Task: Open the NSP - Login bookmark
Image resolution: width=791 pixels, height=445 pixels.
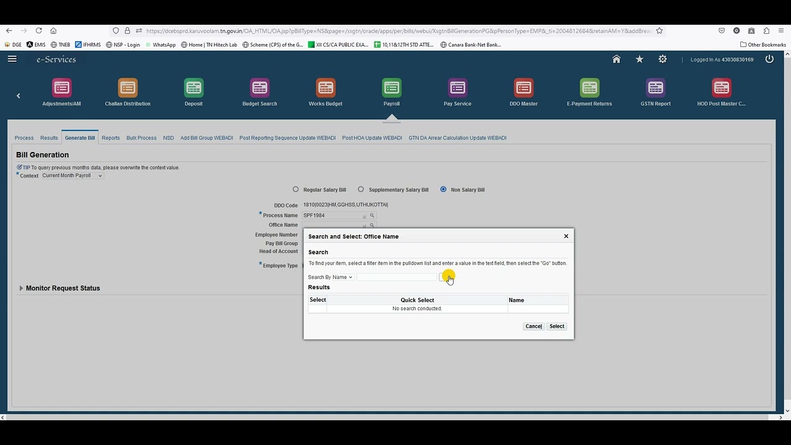Action: (x=123, y=44)
